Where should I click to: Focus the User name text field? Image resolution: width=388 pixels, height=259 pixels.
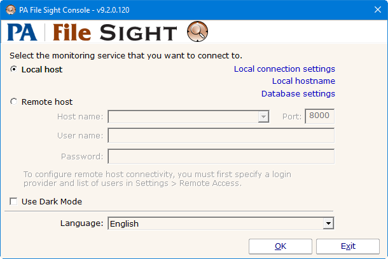coord(221,136)
